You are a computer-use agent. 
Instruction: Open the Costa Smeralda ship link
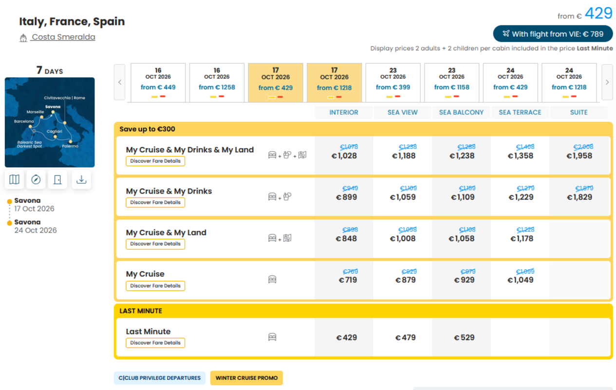(63, 37)
